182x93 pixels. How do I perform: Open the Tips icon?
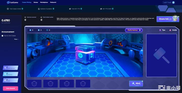coord(160,30)
